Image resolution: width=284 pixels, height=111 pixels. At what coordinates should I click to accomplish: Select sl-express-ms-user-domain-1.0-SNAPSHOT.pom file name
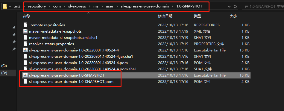pos(71,82)
